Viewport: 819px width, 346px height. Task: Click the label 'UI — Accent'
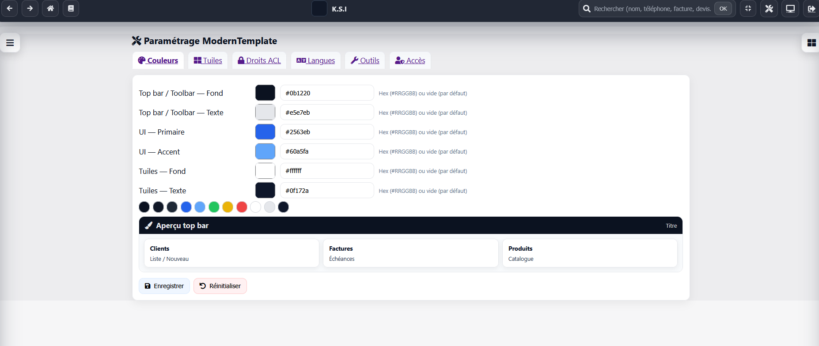pos(159,152)
